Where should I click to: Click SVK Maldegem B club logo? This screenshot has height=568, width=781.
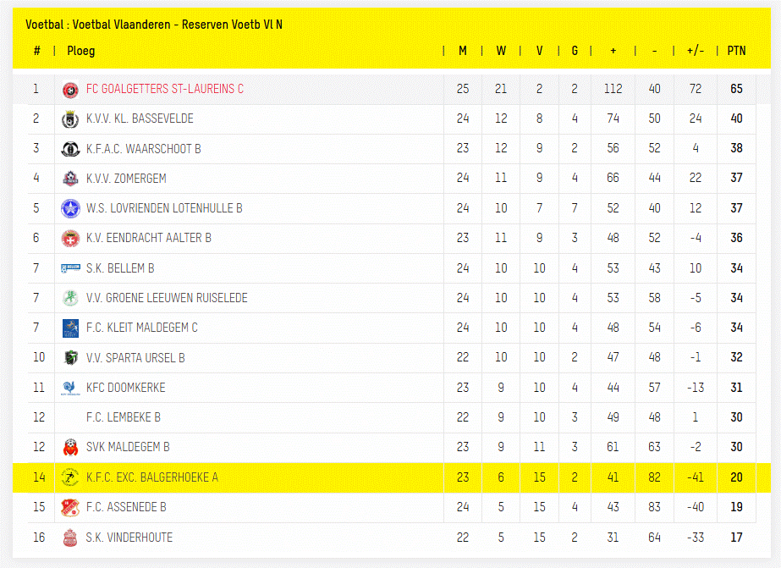coord(70,447)
